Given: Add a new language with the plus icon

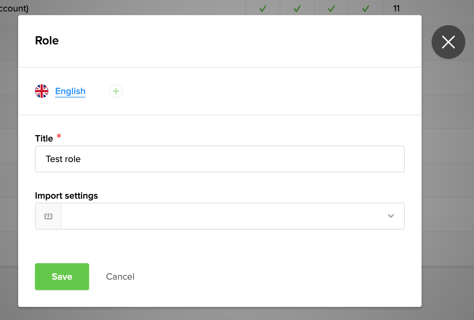Looking at the screenshot, I should coord(116,91).
